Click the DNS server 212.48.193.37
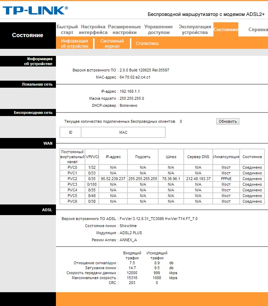 coord(198,179)
